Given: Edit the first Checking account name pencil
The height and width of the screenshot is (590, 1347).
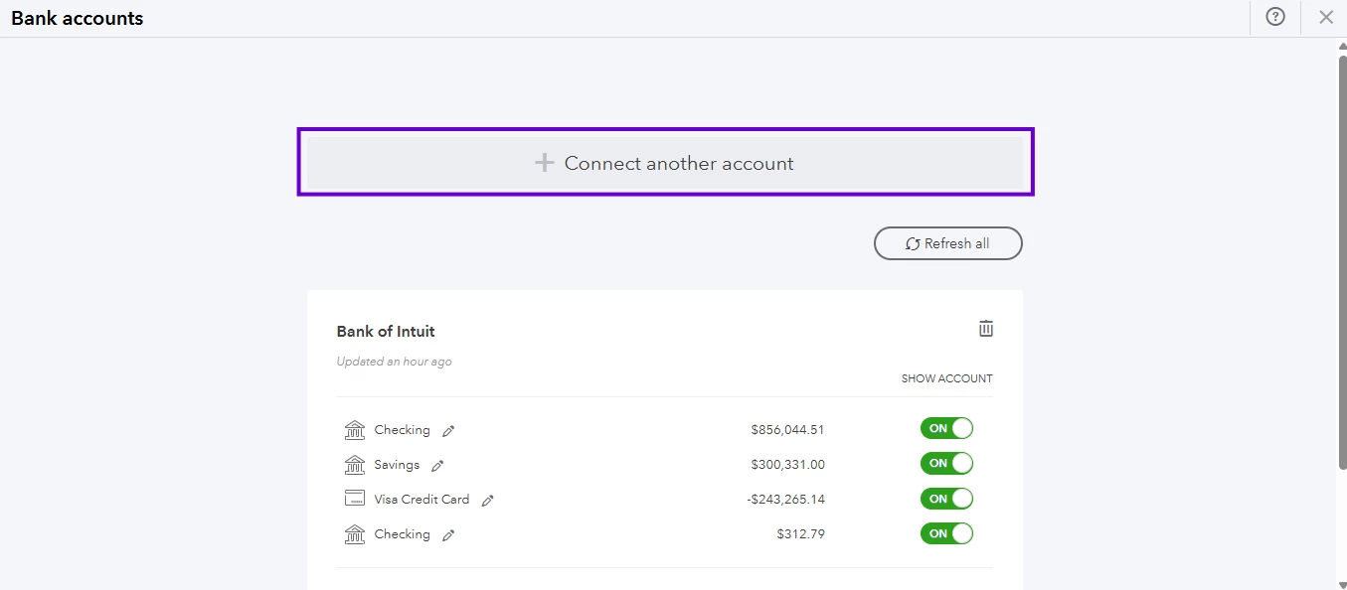Looking at the screenshot, I should [448, 431].
